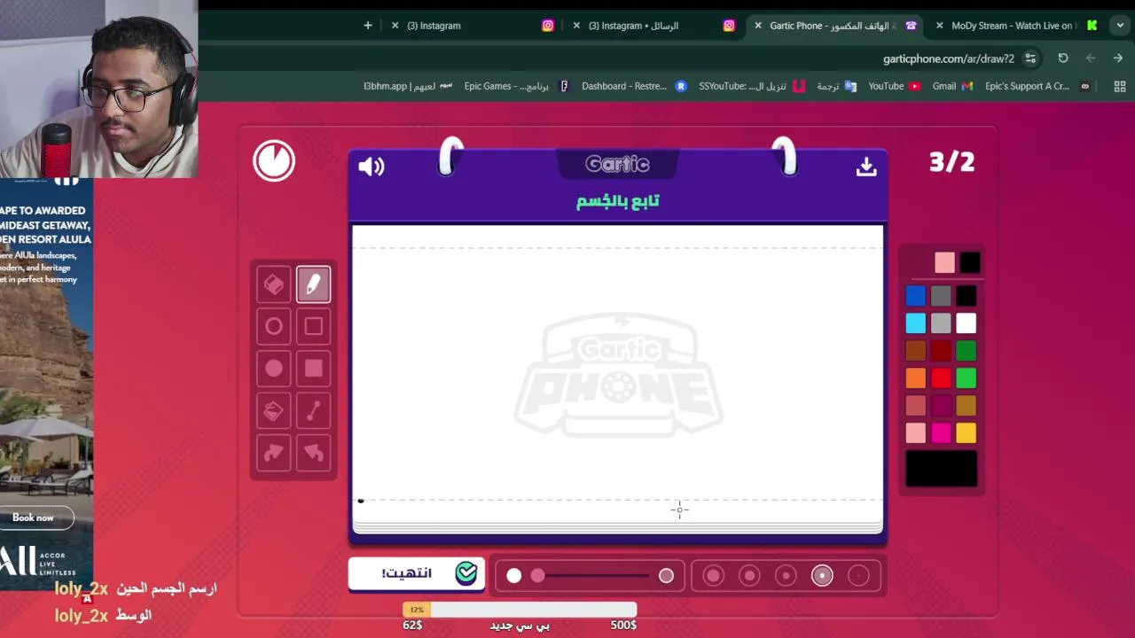The height and width of the screenshot is (638, 1135).
Task: Pick the filled ellipse tool
Action: (274, 369)
